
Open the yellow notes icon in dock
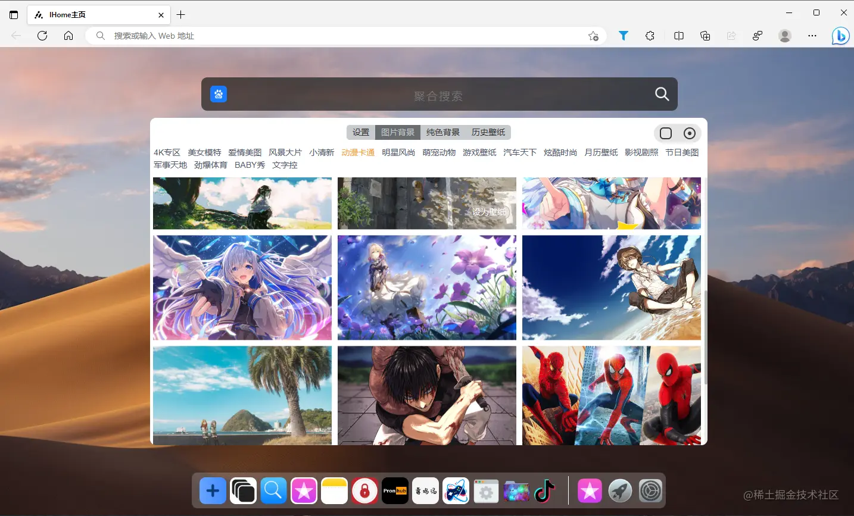(334, 491)
